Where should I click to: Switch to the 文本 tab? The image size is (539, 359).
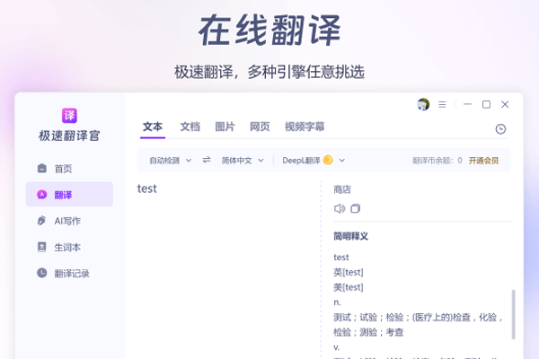click(x=153, y=127)
